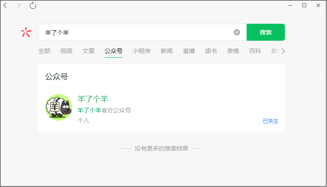
Task: Show more tabs with the right chevron
Action: click(x=283, y=51)
